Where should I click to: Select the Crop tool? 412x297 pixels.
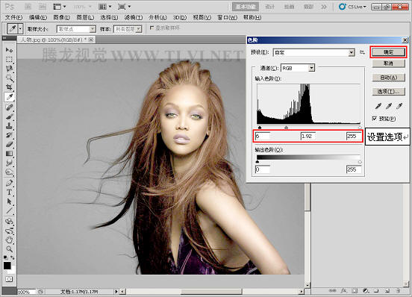click(9, 87)
